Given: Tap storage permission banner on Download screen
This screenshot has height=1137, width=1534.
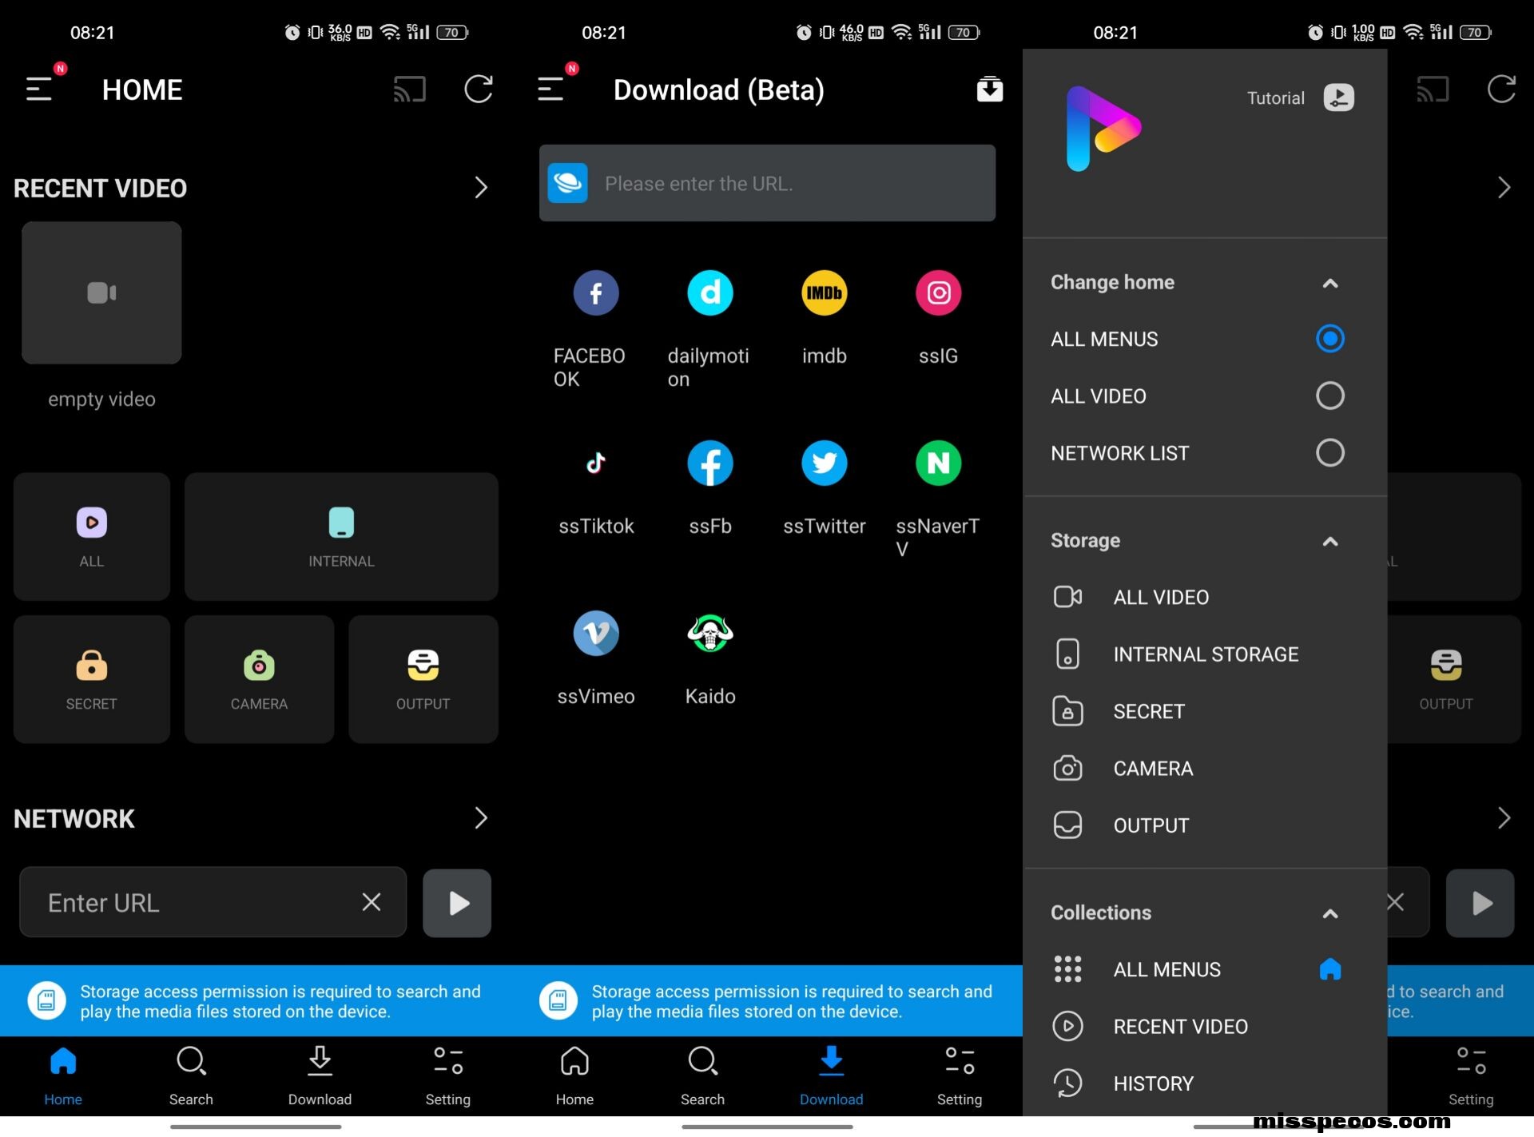Looking at the screenshot, I should click(x=767, y=1001).
